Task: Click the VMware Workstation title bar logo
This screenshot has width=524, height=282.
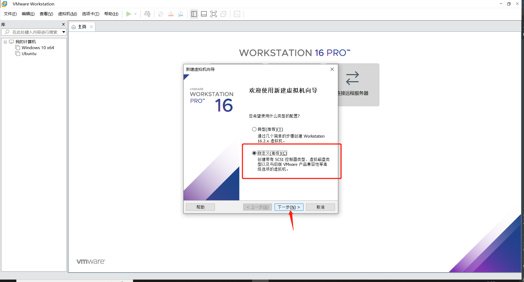Action: 4,4
